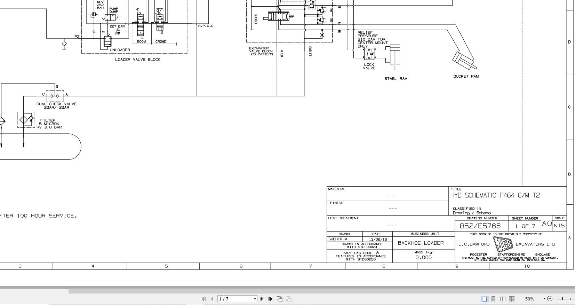The width and height of the screenshot is (575, 305).
Task: Click the NTS scale value
Action: [x=559, y=226]
